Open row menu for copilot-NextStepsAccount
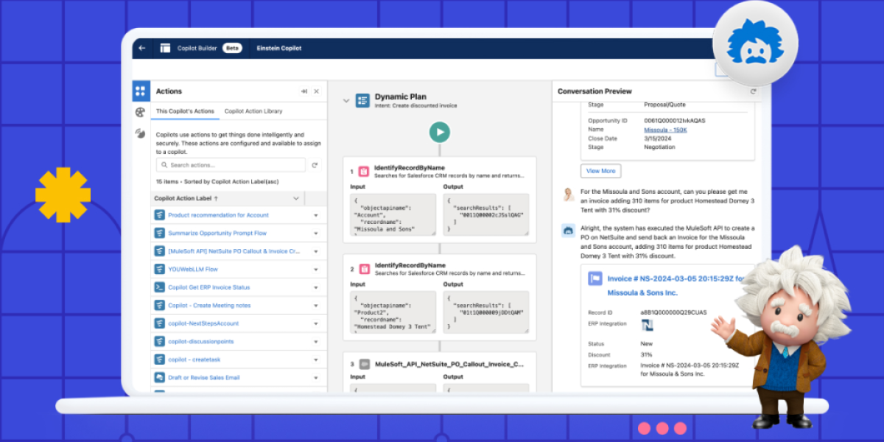The height and width of the screenshot is (442, 884). tap(316, 323)
